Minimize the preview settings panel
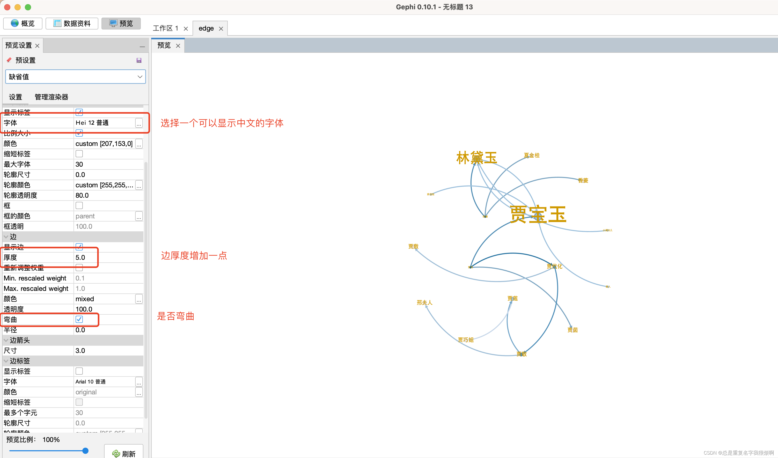The image size is (778, 458). pos(142,47)
